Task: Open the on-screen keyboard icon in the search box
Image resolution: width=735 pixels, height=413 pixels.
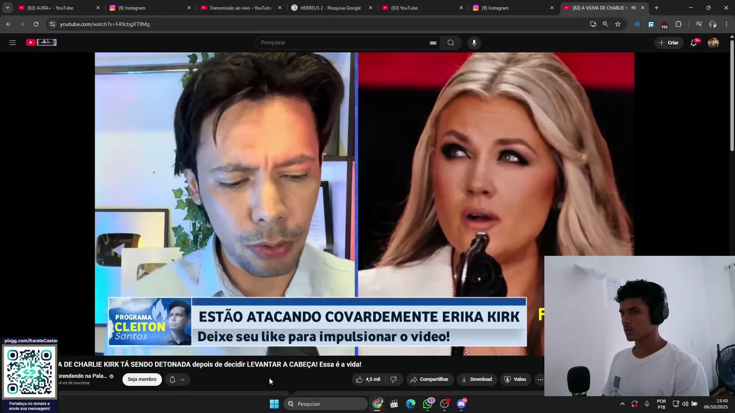Action: [x=433, y=42]
